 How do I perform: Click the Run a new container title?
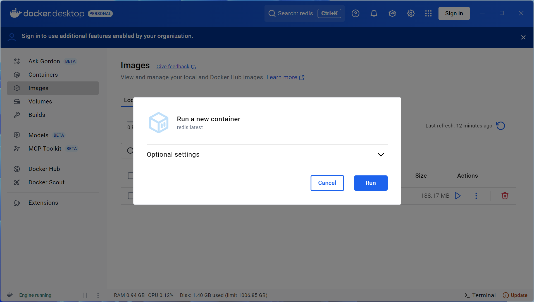click(209, 119)
